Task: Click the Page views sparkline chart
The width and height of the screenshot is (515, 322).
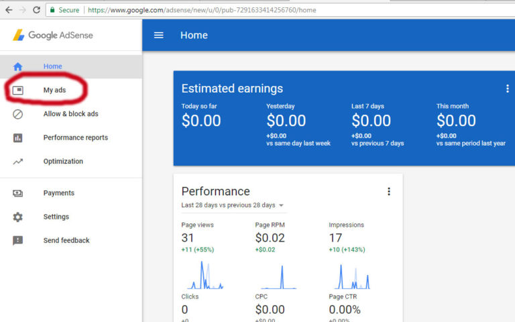Action: click(205, 275)
